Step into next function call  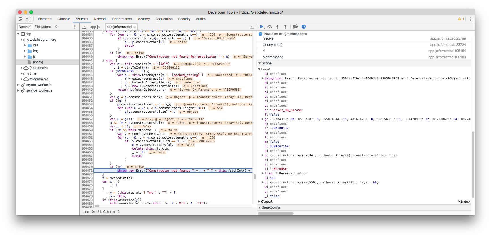pyautogui.click(x=277, y=27)
